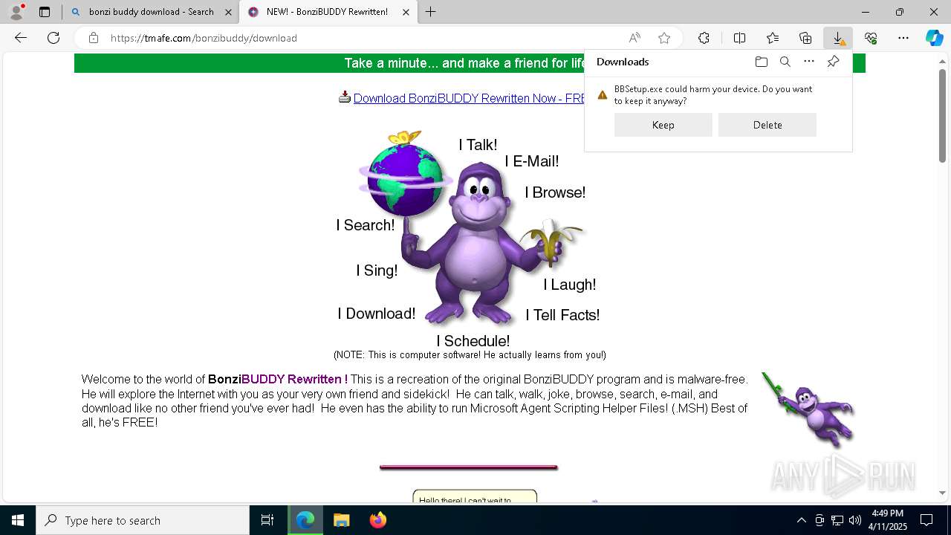Screen dimensions: 951x535
Task: Open downloads folder icon in Downloads panel
Action: [x=761, y=62]
